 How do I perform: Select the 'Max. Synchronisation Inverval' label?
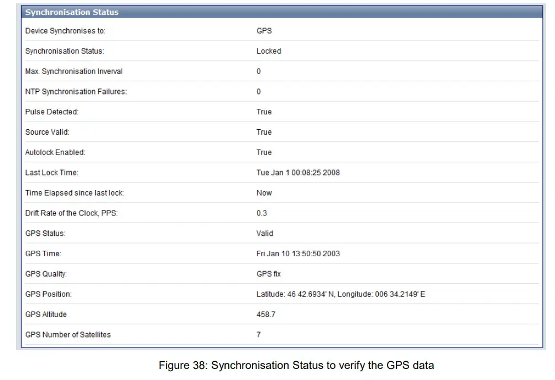pyautogui.click(x=74, y=71)
